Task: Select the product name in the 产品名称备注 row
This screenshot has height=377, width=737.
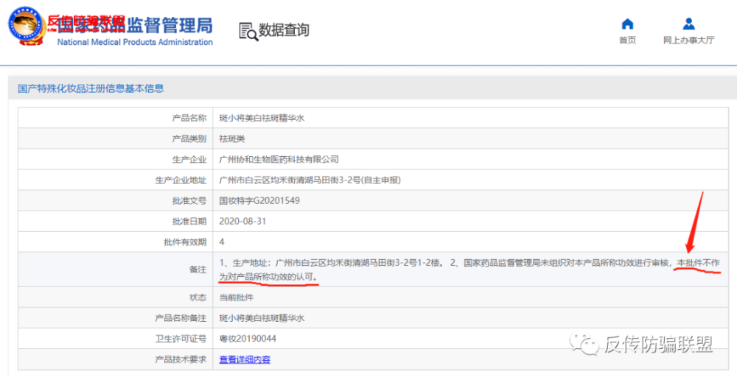Action: pyautogui.click(x=262, y=318)
